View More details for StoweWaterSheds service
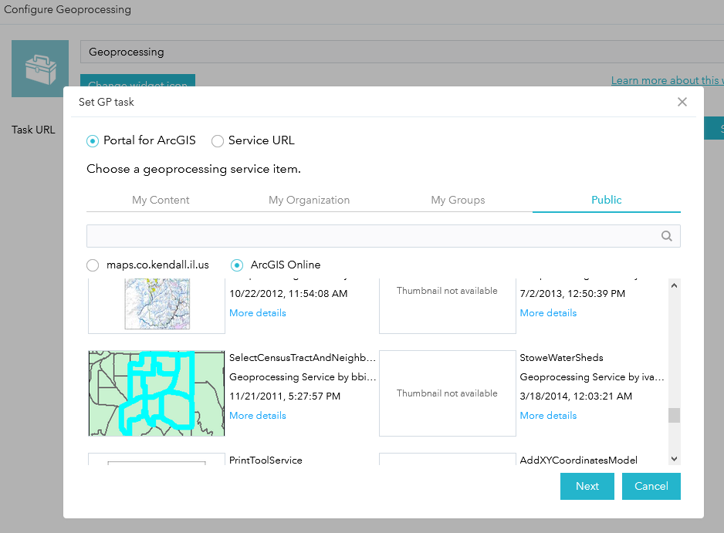 pos(548,415)
